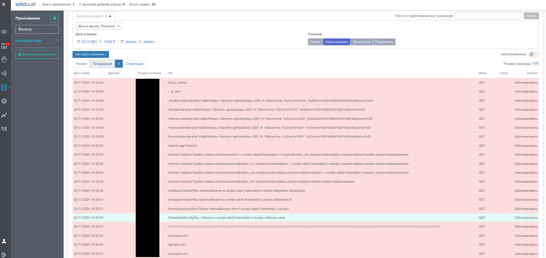Focus the transaction ID search field
The image size is (546, 258).
point(489,16)
